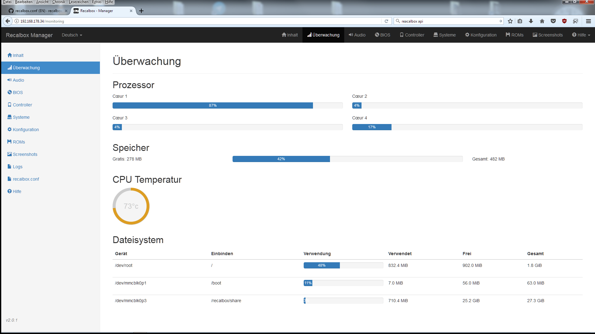Reload page using the refresh icon

pyautogui.click(x=386, y=21)
